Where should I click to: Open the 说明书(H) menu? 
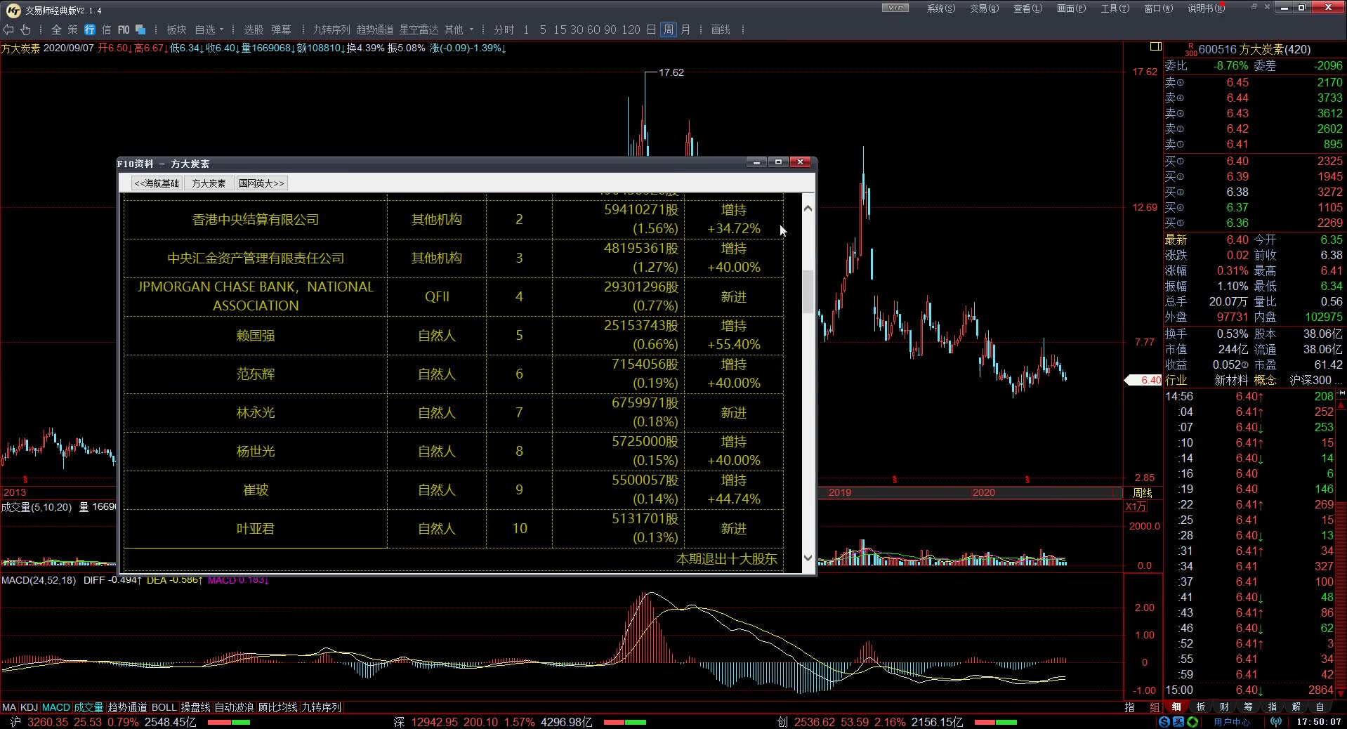coord(1207,8)
